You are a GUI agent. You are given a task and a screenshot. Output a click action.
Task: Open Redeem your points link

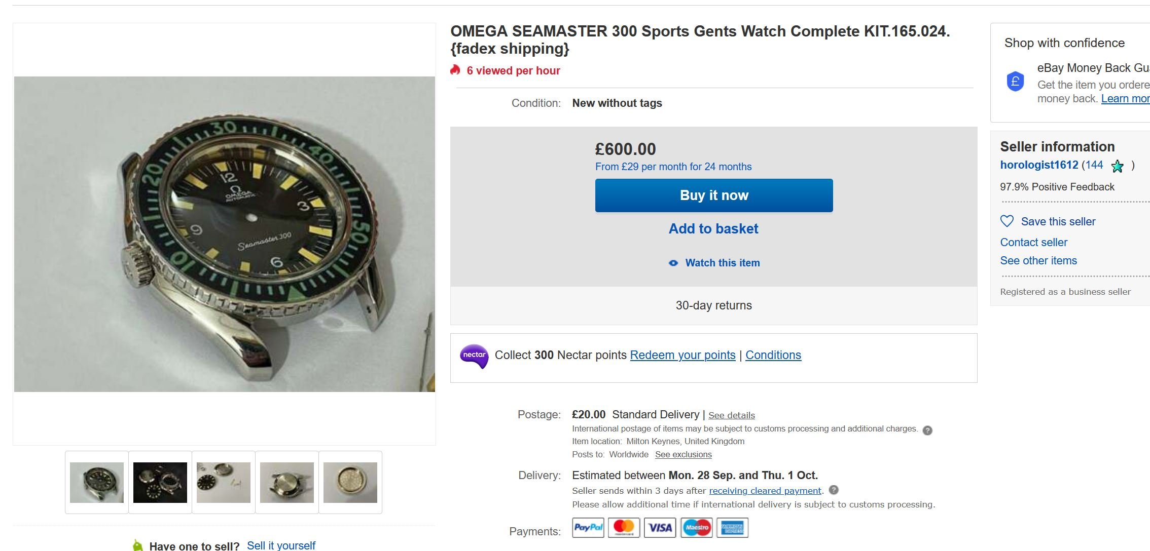pos(682,355)
